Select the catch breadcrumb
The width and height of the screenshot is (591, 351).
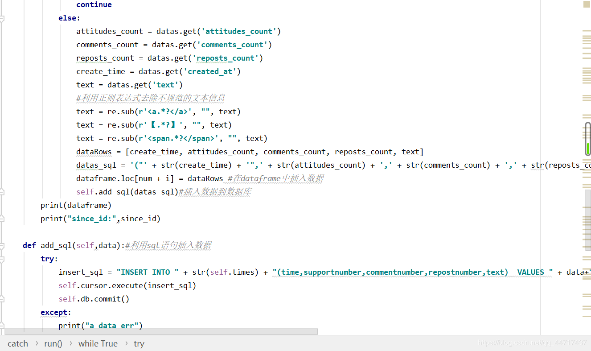click(18, 343)
